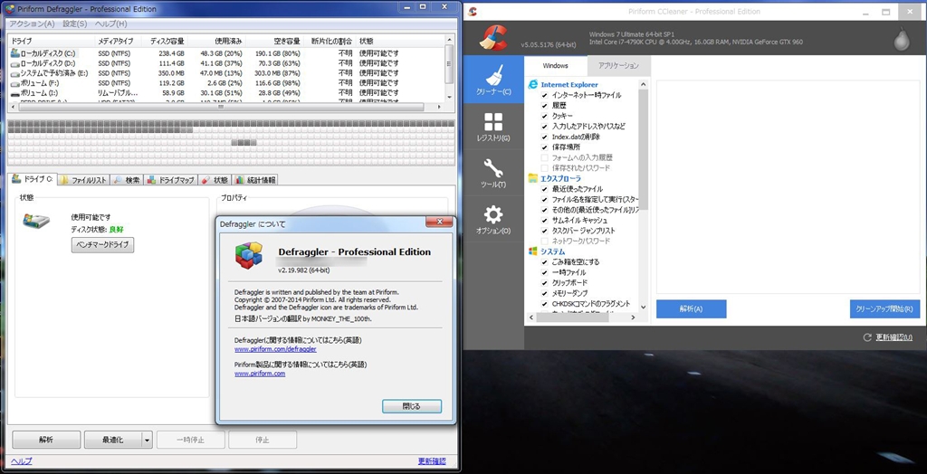Click the CCleaner checklist vertical scrollbar
This screenshot has height=474, width=927.
point(644,151)
